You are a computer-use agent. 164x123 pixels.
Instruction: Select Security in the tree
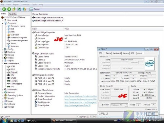(11, 98)
